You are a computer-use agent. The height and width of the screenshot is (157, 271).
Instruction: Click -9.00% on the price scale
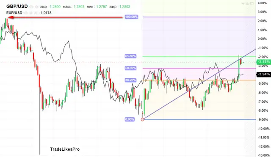[x=263, y=119]
